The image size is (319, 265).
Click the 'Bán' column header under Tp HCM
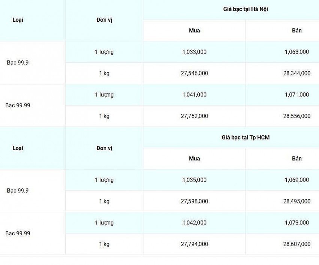pyautogui.click(x=297, y=158)
